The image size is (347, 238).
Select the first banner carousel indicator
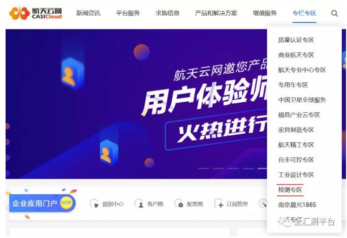coord(203,169)
